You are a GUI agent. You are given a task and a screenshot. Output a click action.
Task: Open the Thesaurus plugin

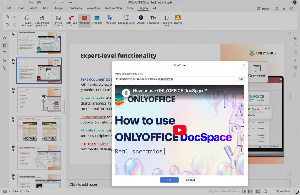pyautogui.click(x=153, y=20)
